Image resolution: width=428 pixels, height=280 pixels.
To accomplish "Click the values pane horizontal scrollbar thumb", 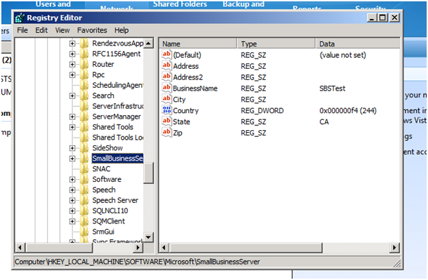I will (x=246, y=247).
